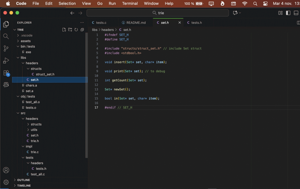Open the Extensions view with badge

click(x=6, y=73)
